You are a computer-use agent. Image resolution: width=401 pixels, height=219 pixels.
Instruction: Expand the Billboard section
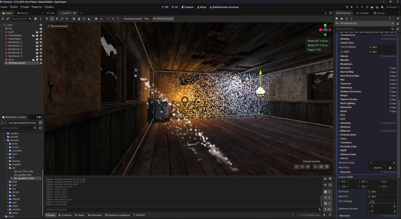tap(345, 131)
